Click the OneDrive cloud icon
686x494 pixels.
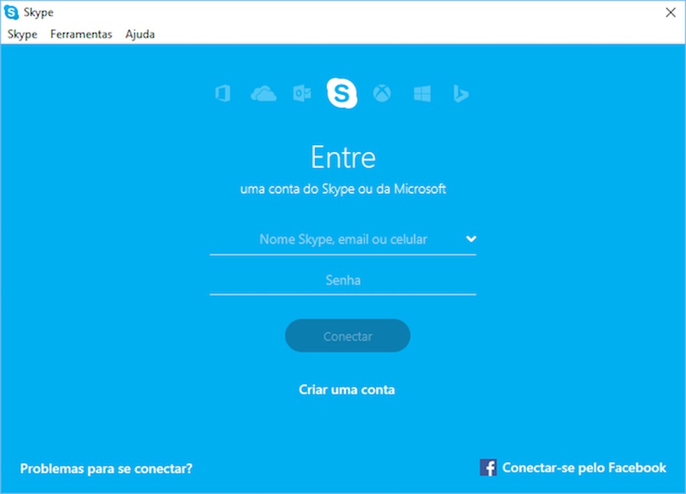tap(264, 93)
